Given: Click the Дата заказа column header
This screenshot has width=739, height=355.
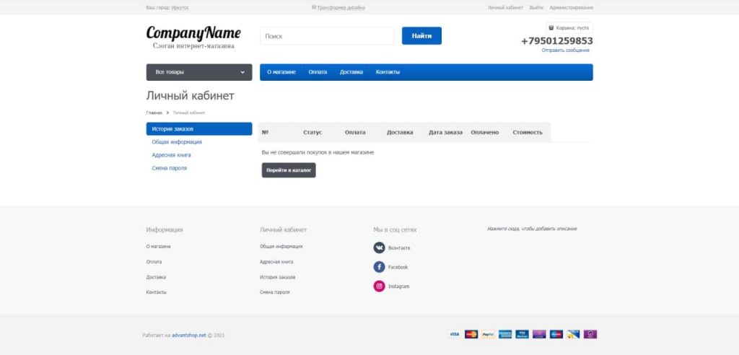Looking at the screenshot, I should [x=445, y=133].
